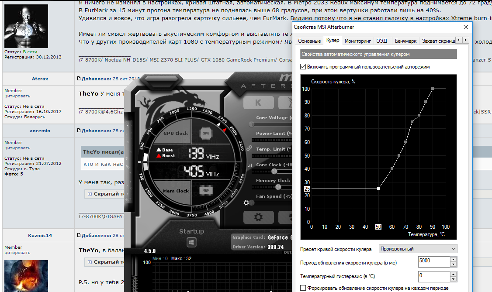Toggle Включить программный пользовательский авторежим checkbox

click(x=303, y=66)
